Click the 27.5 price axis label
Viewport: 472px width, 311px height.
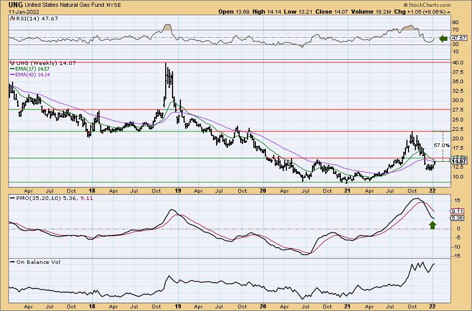click(457, 110)
